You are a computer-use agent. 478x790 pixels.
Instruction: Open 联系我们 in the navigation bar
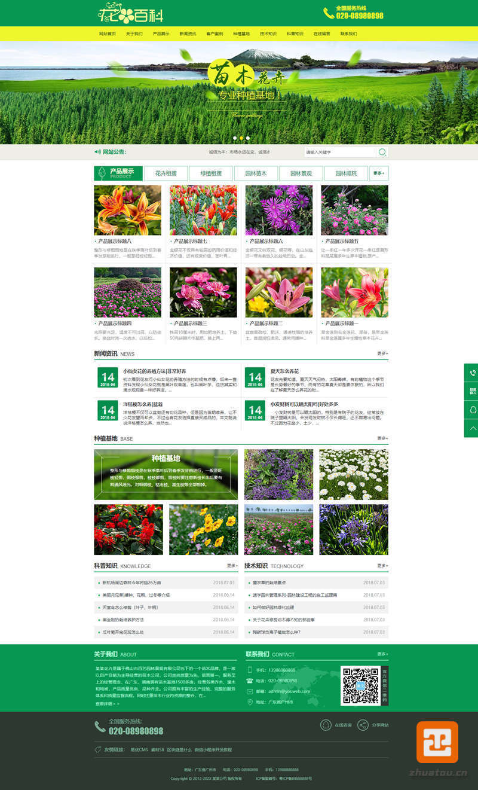click(349, 34)
